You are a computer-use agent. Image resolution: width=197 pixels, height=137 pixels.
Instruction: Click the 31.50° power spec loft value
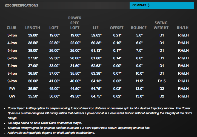pyautogui.click(x=75, y=66)
